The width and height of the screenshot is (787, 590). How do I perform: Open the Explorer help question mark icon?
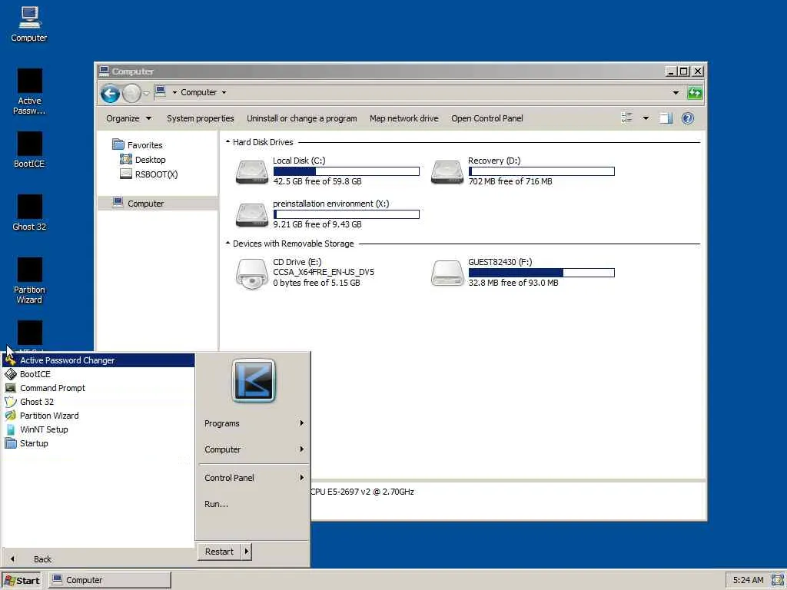pyautogui.click(x=688, y=118)
